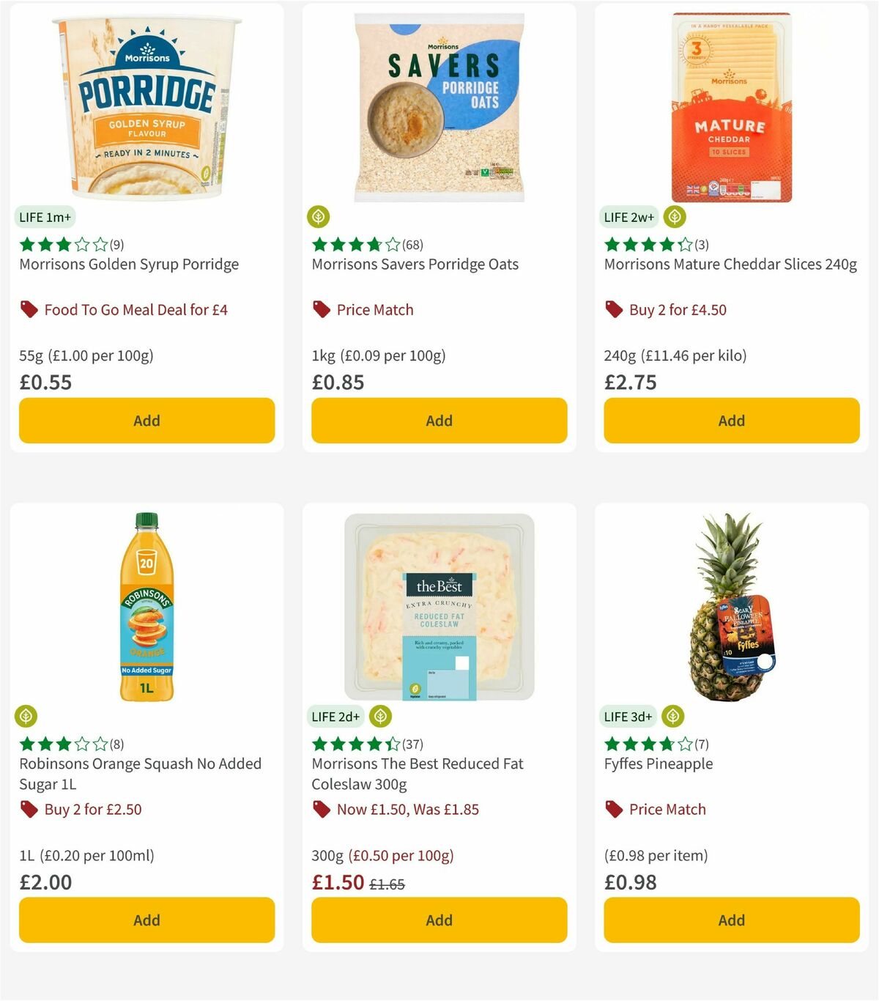
Task: Click the red tag icon on the coleslaw Now £1.50 offer
Action: coord(321,809)
